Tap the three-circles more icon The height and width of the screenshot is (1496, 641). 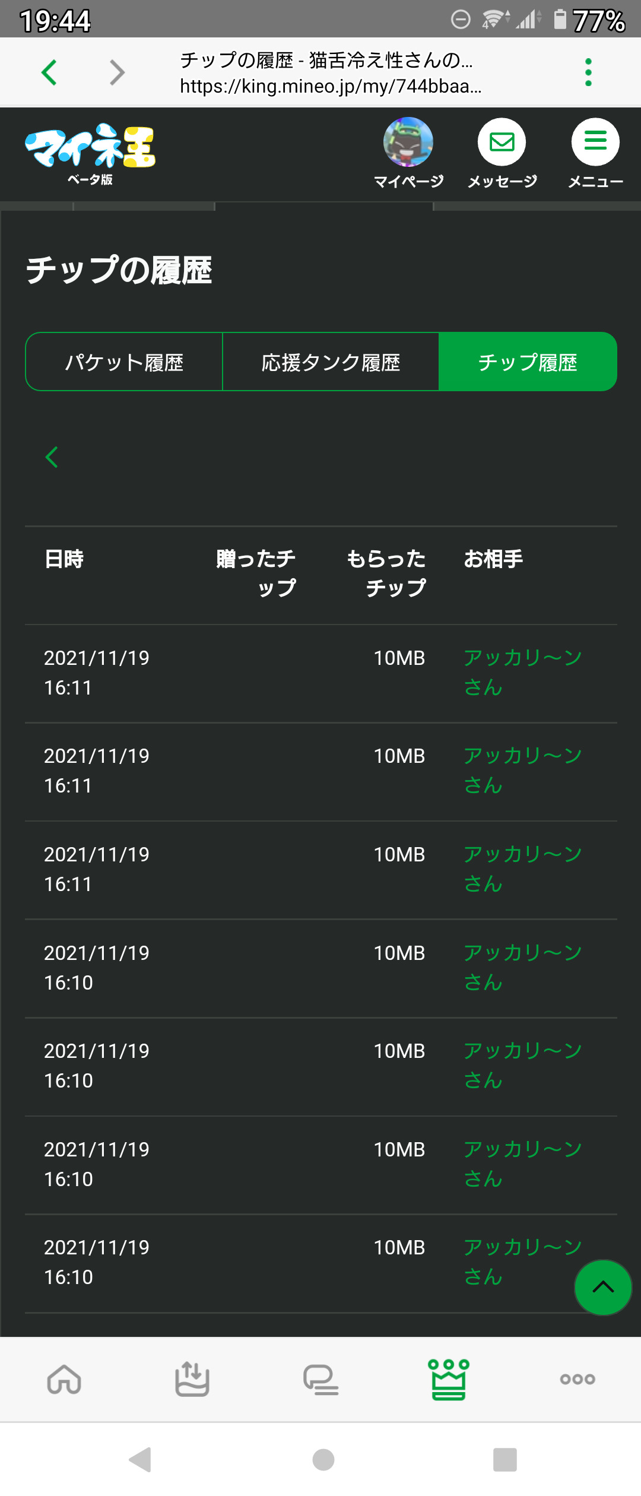(x=577, y=1378)
